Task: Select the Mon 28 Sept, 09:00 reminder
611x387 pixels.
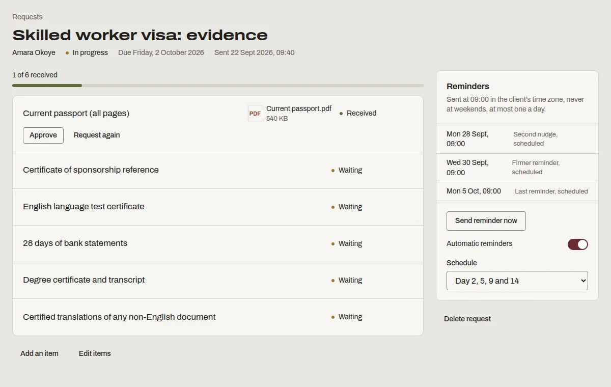Action: [x=517, y=139]
